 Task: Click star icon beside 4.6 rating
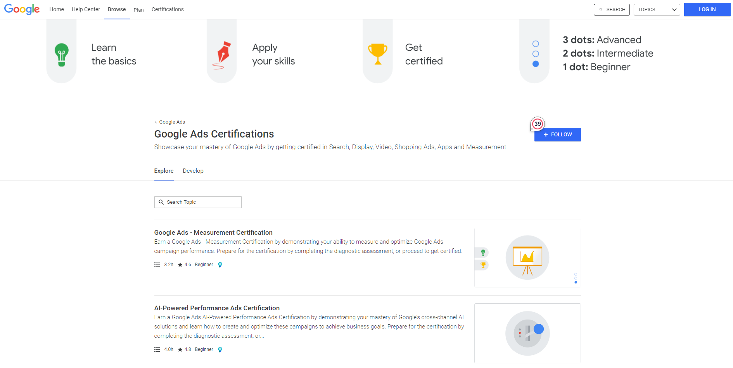pos(180,265)
